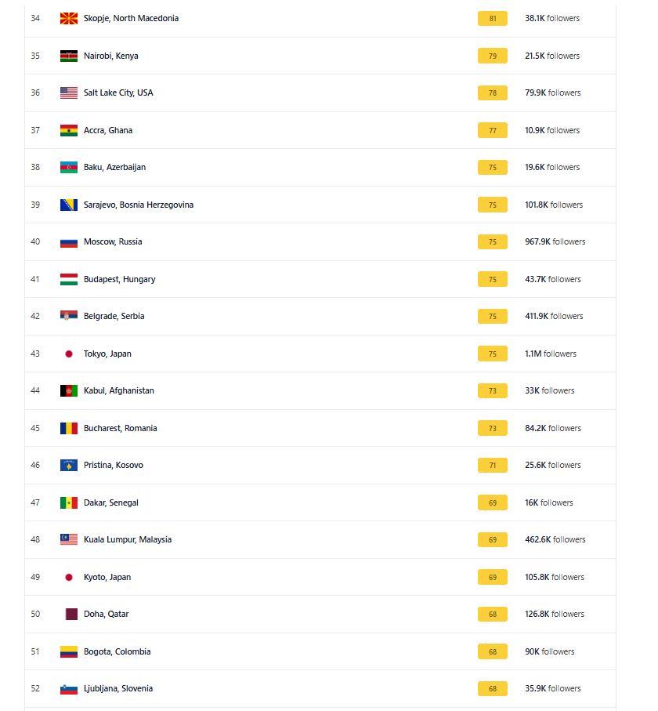The height and width of the screenshot is (711, 658).
Task: Click the Malaysia flag beside Kuala Lumpur
Action: coord(69,539)
